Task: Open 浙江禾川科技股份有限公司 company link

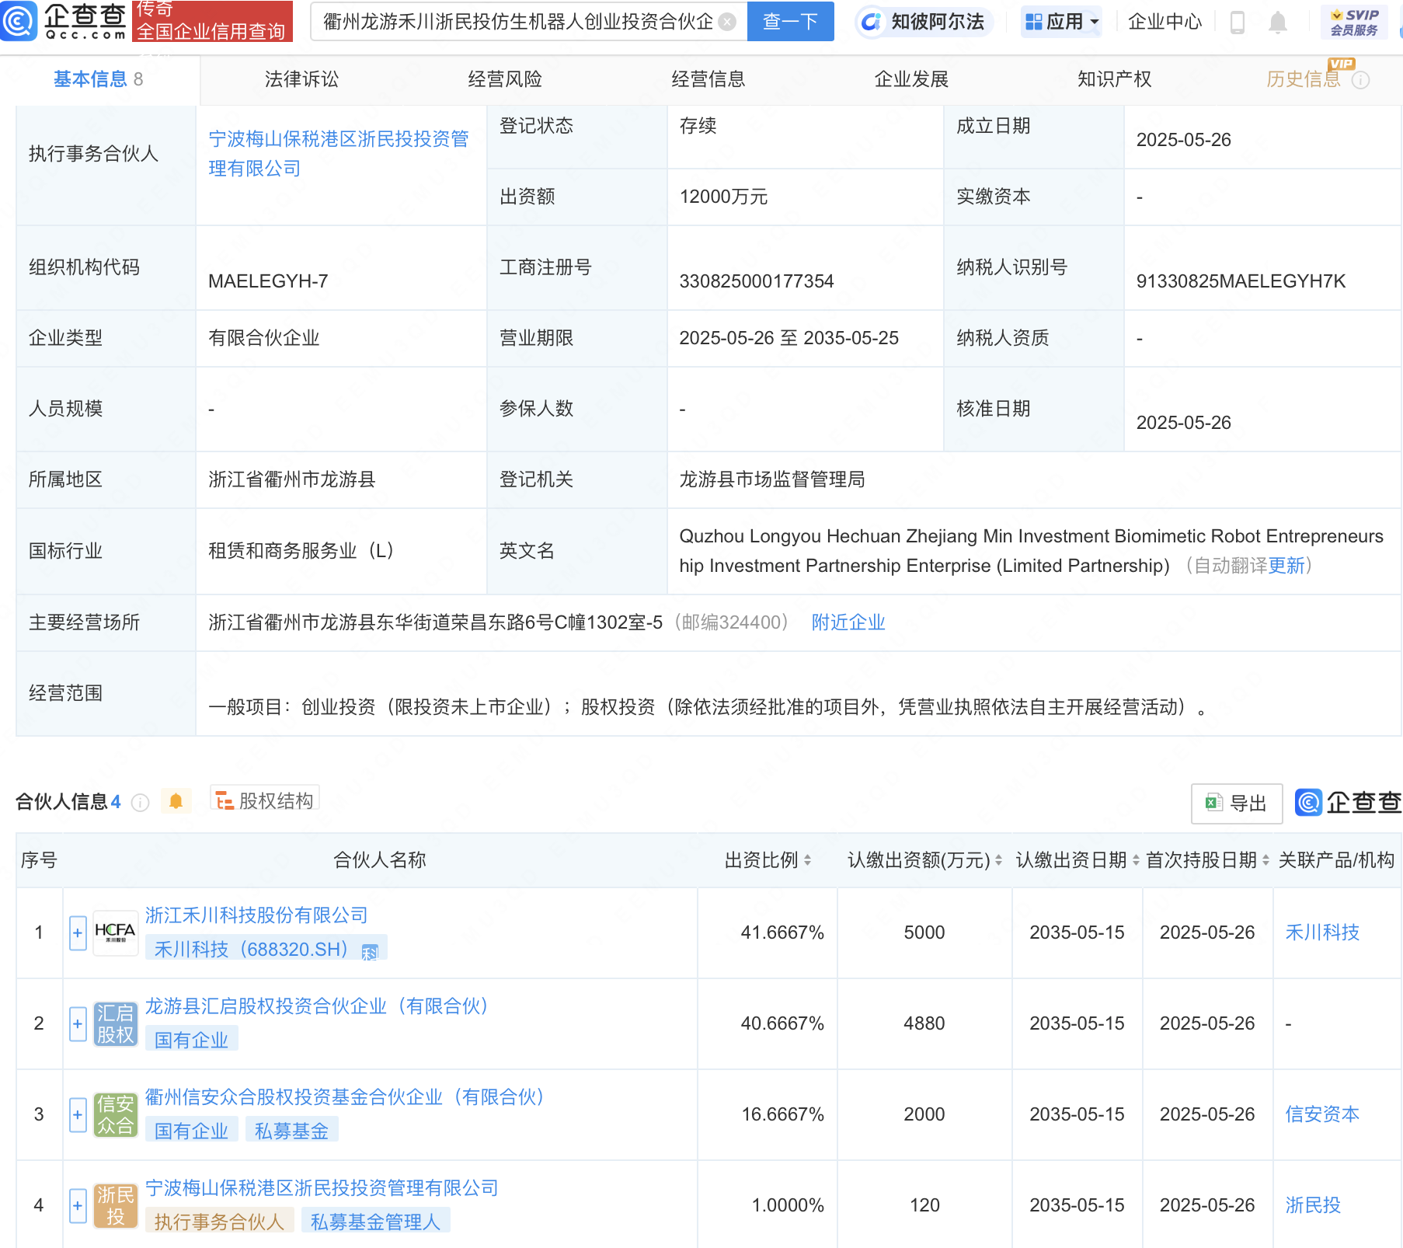Action: pos(256,915)
